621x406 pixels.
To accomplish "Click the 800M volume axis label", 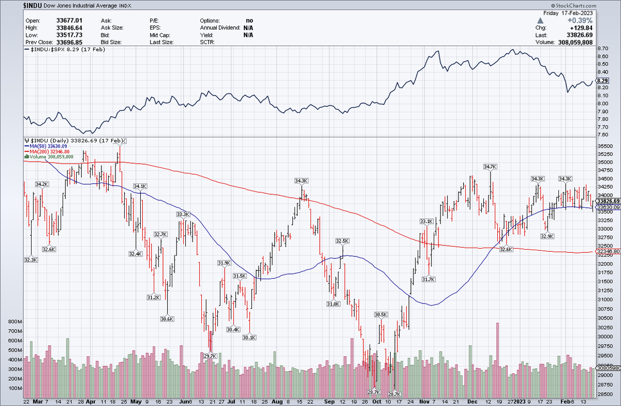I will 15,322.
